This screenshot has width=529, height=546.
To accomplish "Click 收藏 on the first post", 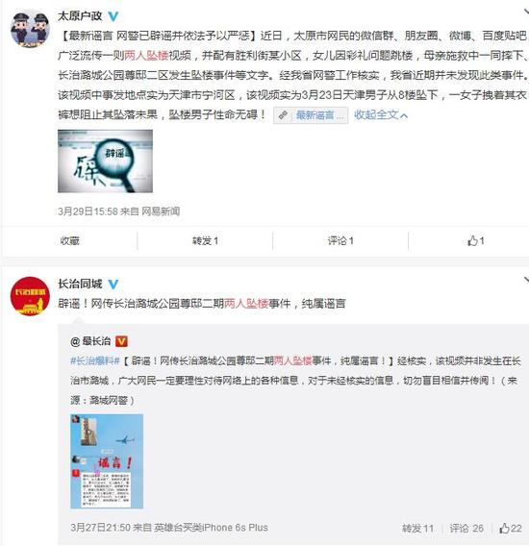I will pyautogui.click(x=69, y=240).
